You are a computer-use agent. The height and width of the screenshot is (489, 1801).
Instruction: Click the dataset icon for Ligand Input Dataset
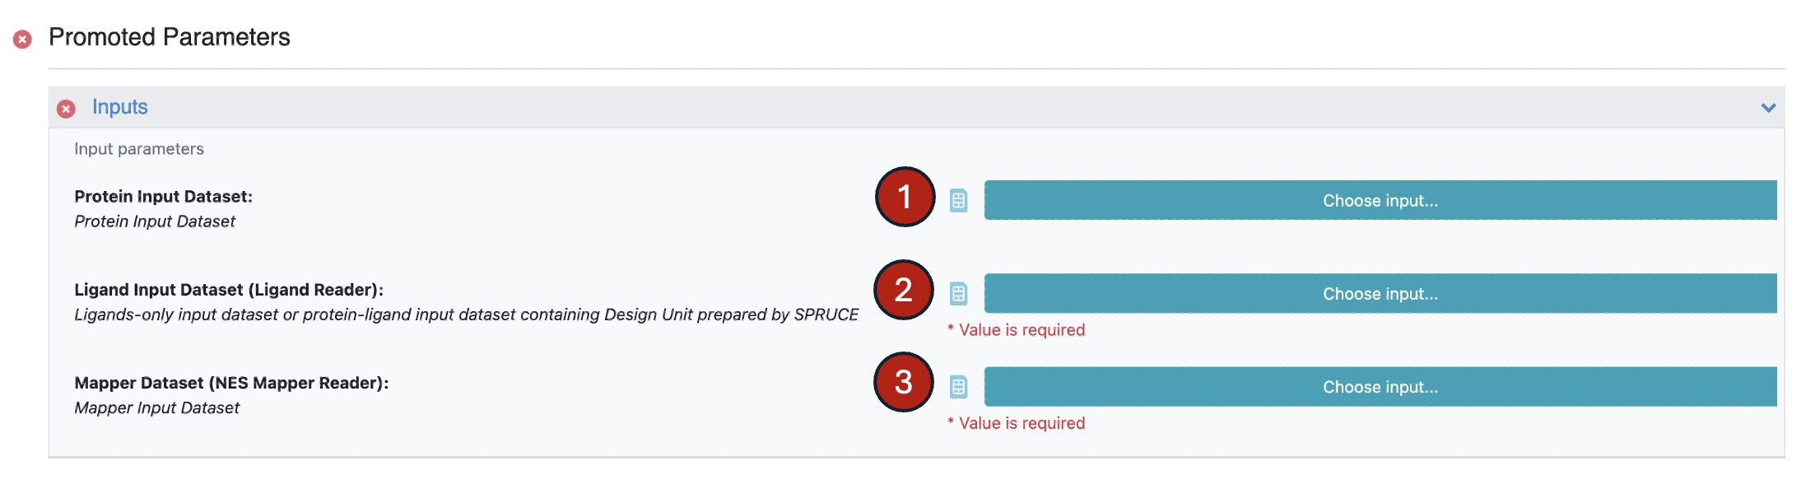pos(958,293)
